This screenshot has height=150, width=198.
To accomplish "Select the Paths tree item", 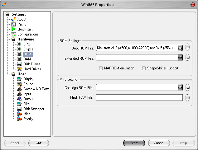I will click(22, 24).
